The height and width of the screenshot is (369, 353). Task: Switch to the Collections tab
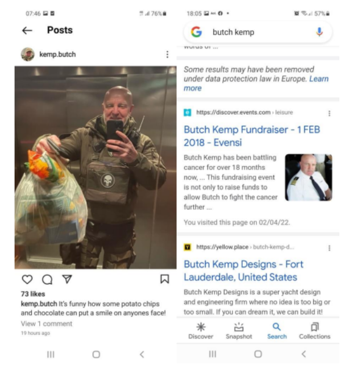[315, 331]
